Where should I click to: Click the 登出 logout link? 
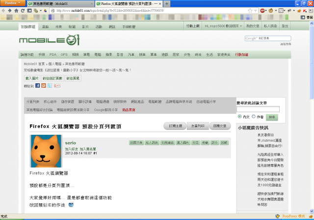(x=285, y=26)
